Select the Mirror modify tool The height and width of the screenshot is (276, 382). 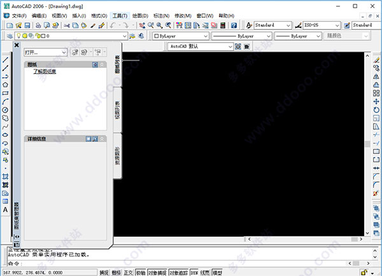[376, 76]
